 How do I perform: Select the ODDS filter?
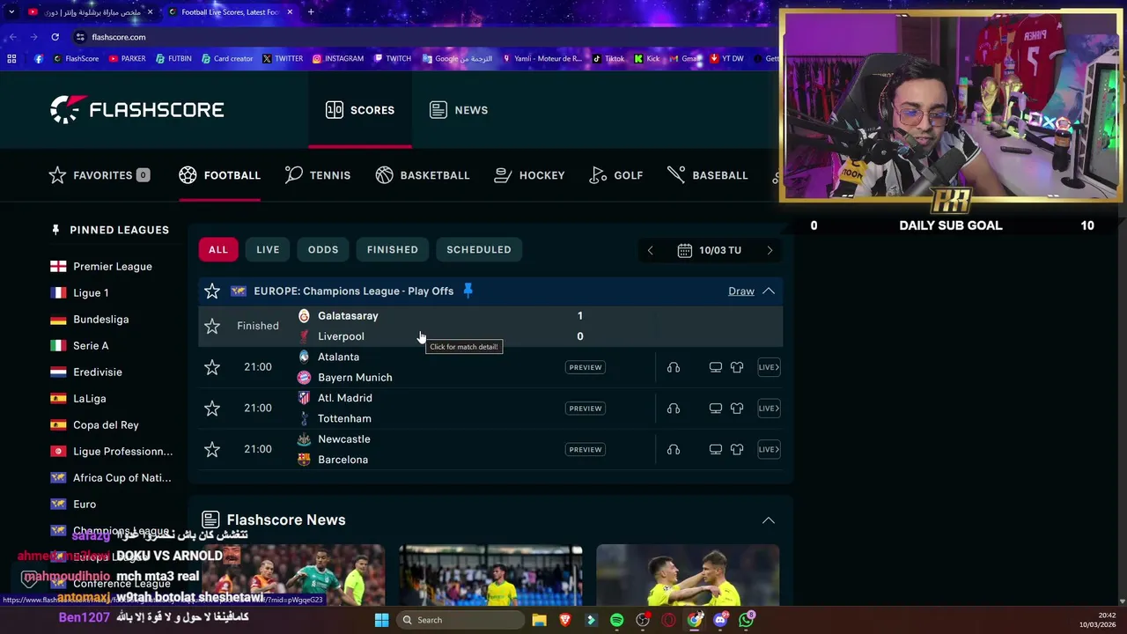pos(323,250)
